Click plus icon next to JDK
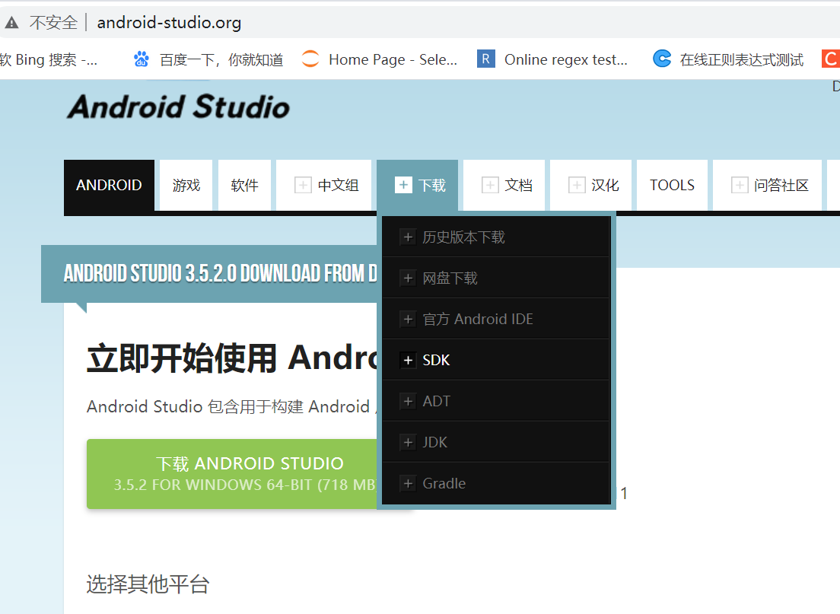Image resolution: width=840 pixels, height=614 pixels. click(x=409, y=443)
